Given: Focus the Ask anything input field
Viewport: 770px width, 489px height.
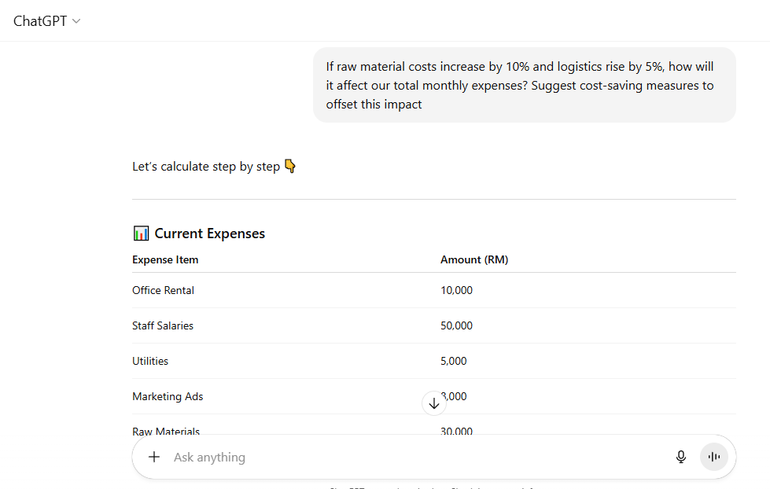Looking at the screenshot, I should coord(315,457).
